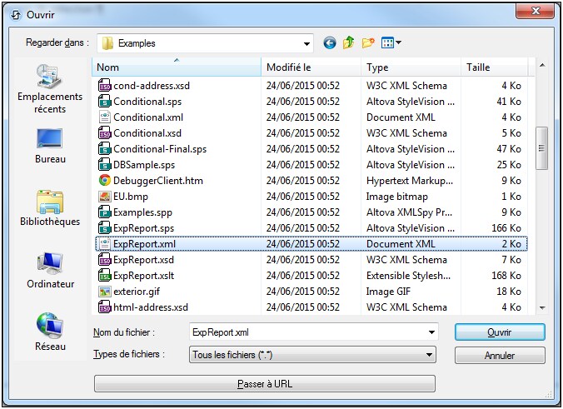The image size is (563, 409).
Task: Select Ordinateur in the sidebar
Action: pyautogui.click(x=49, y=270)
